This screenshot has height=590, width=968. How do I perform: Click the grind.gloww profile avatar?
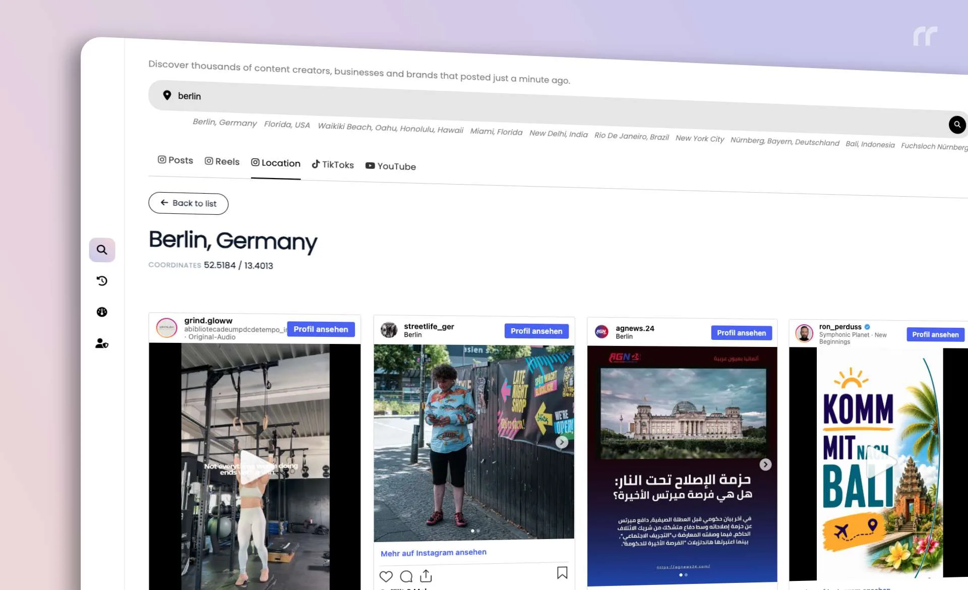coord(166,328)
